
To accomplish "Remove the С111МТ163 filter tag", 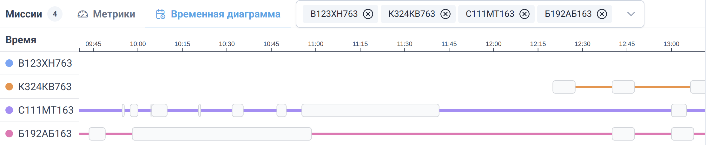I will (x=525, y=14).
